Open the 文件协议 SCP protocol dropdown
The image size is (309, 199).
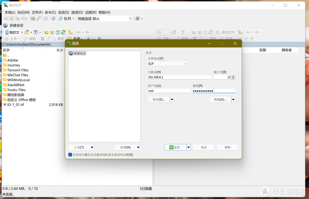tap(185, 64)
